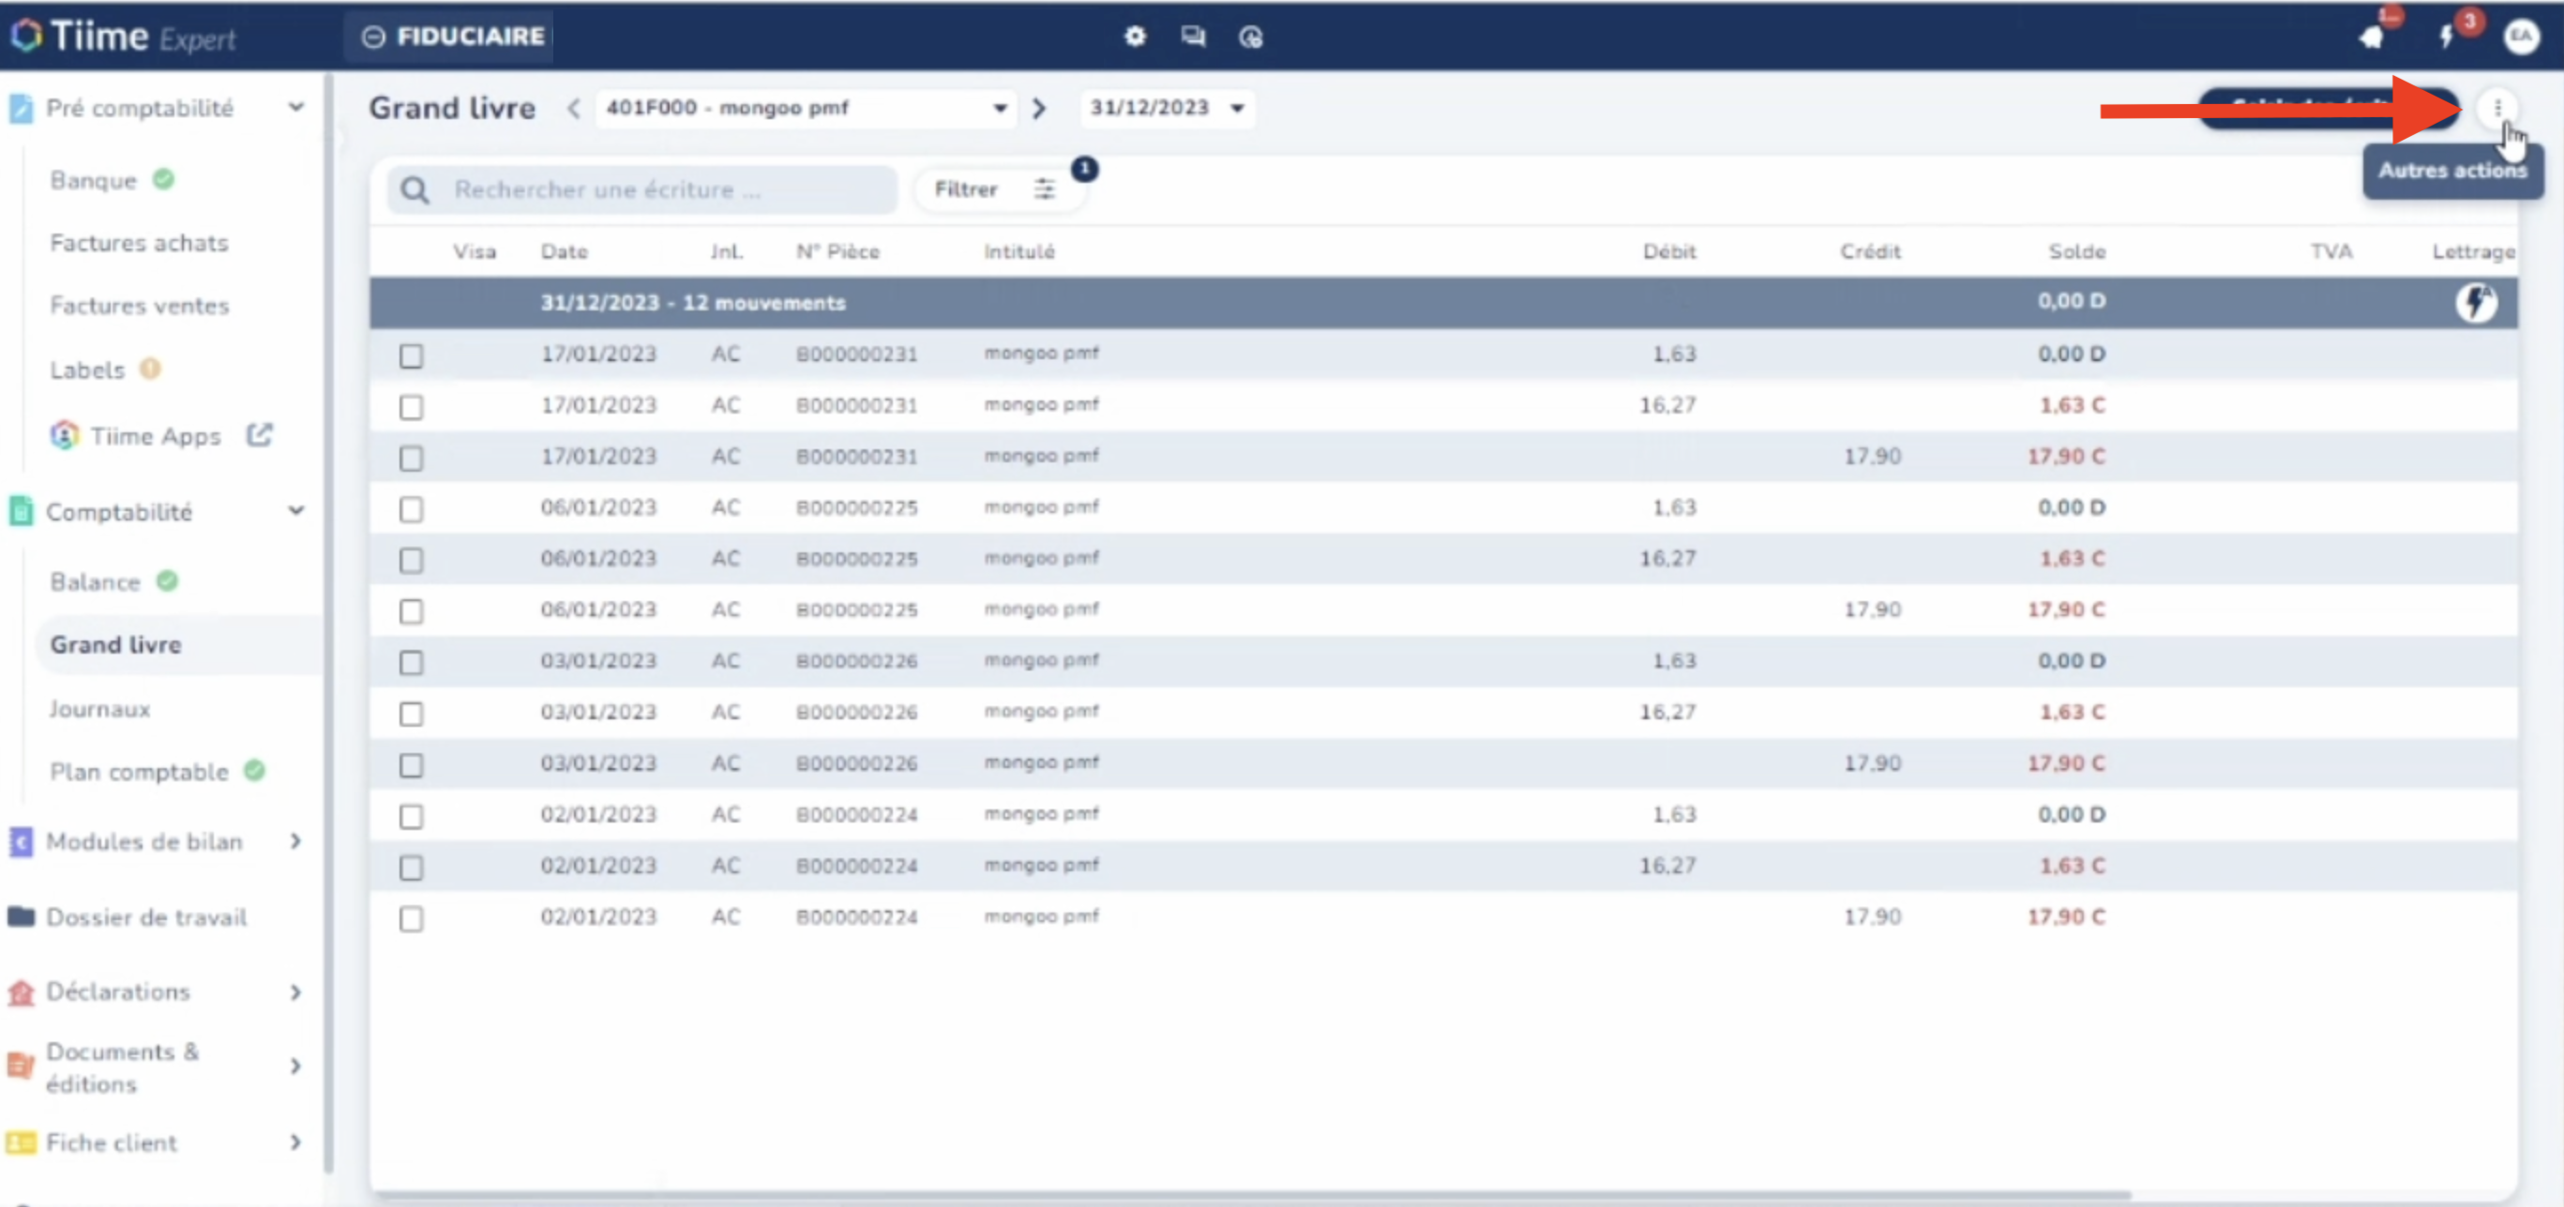This screenshot has width=2564, height=1207.
Task: Open the chat messages icon in top bar
Action: click(x=1192, y=37)
